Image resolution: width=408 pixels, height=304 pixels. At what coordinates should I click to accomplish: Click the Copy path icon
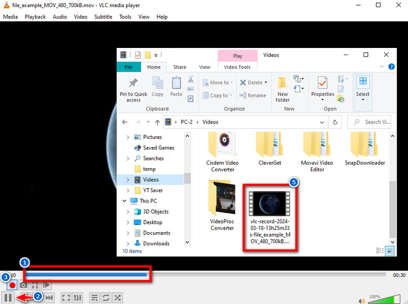(191, 89)
